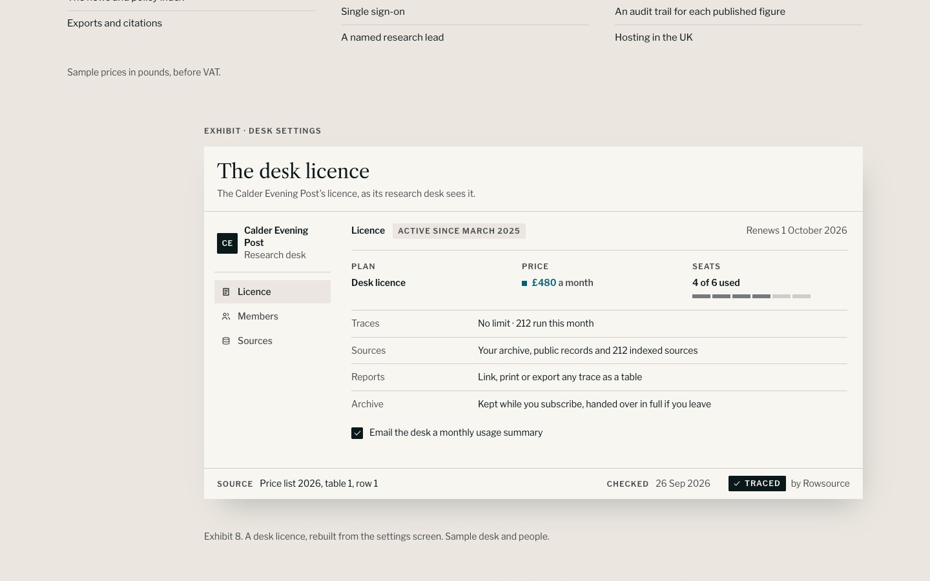The height and width of the screenshot is (581, 930).
Task: Click the 'Research desk' subtitle
Action: [275, 255]
